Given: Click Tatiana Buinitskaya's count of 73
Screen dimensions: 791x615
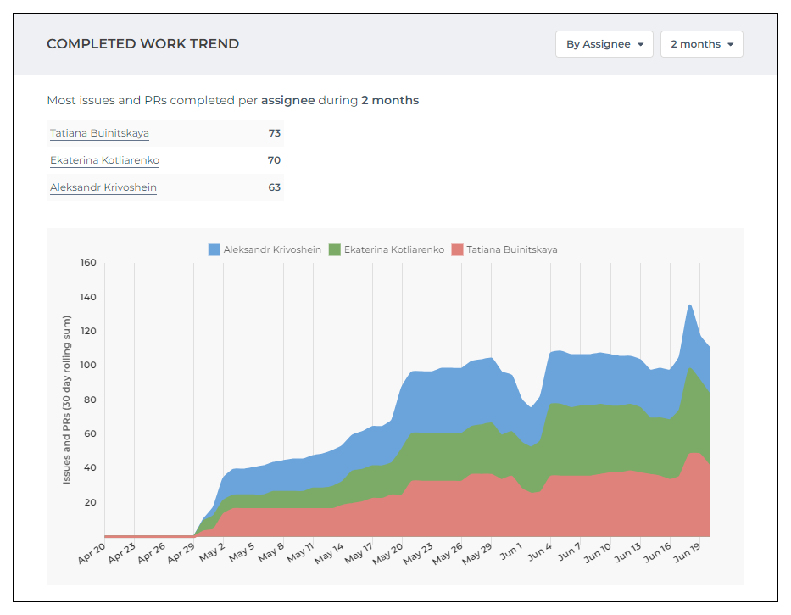Looking at the screenshot, I should (275, 133).
